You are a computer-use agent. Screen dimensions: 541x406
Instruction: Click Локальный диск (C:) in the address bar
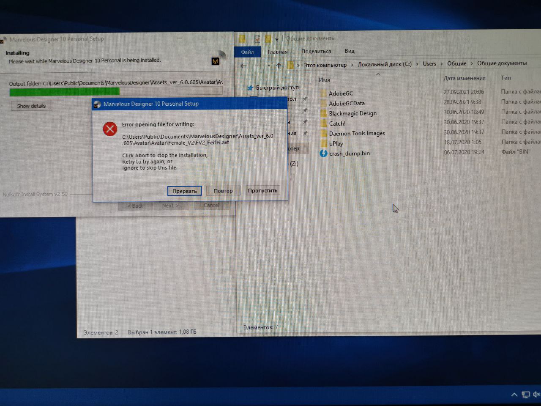385,64
